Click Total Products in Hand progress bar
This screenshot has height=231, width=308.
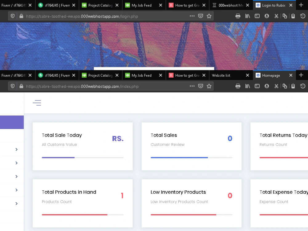[x=83, y=215]
